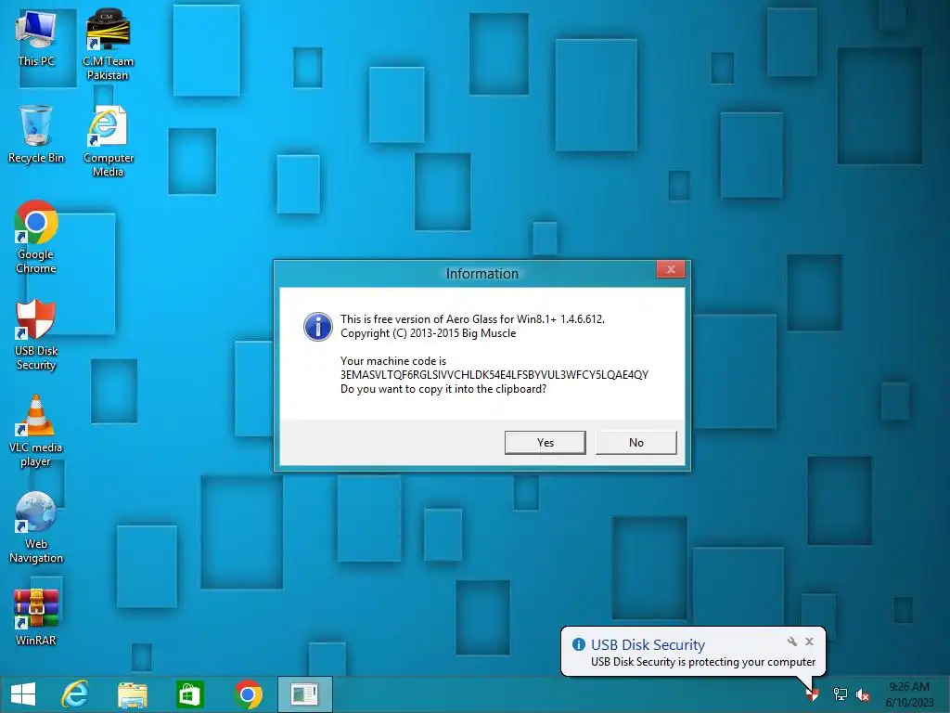This screenshot has height=713, width=950.
Task: Click the machine code text string
Action: click(x=494, y=375)
